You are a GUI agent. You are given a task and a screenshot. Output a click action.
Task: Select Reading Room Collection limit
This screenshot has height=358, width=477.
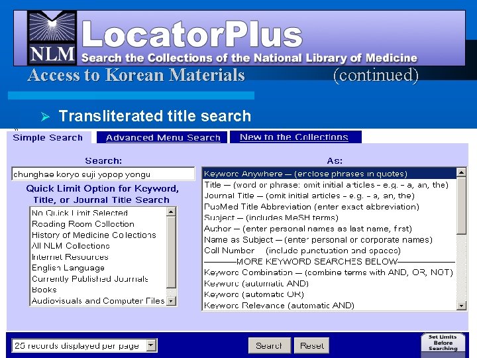(x=98, y=224)
